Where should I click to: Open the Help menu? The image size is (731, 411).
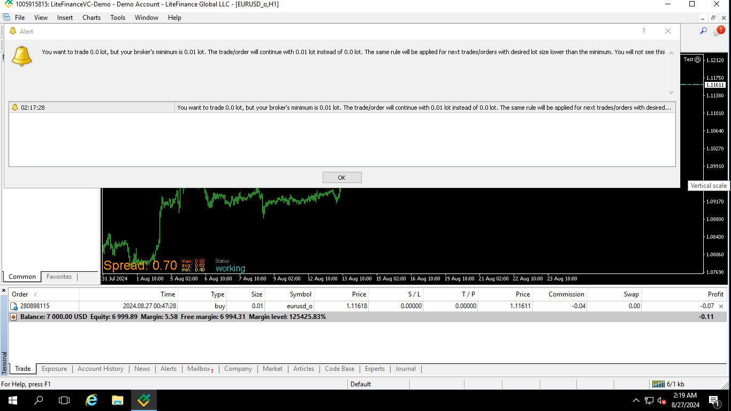tap(174, 18)
